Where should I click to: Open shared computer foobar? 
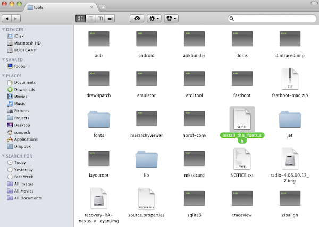[x=16, y=66]
